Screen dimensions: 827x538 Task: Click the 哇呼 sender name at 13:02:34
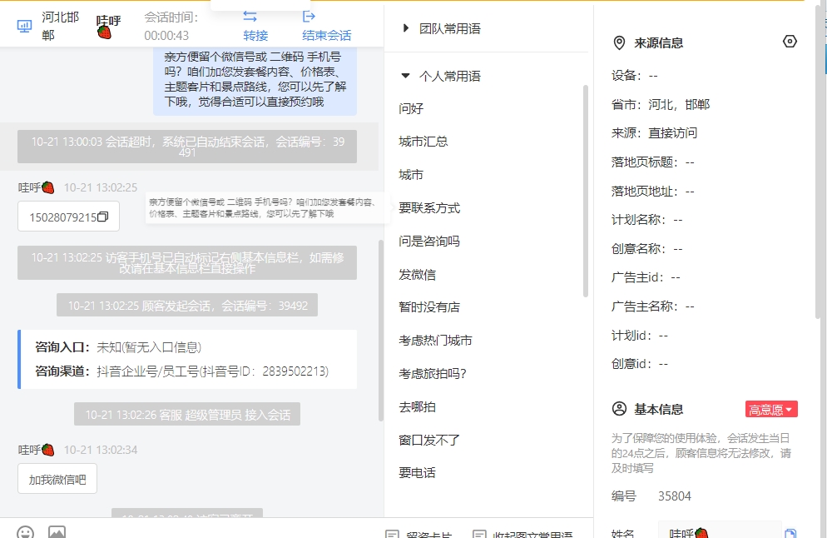[x=36, y=450]
